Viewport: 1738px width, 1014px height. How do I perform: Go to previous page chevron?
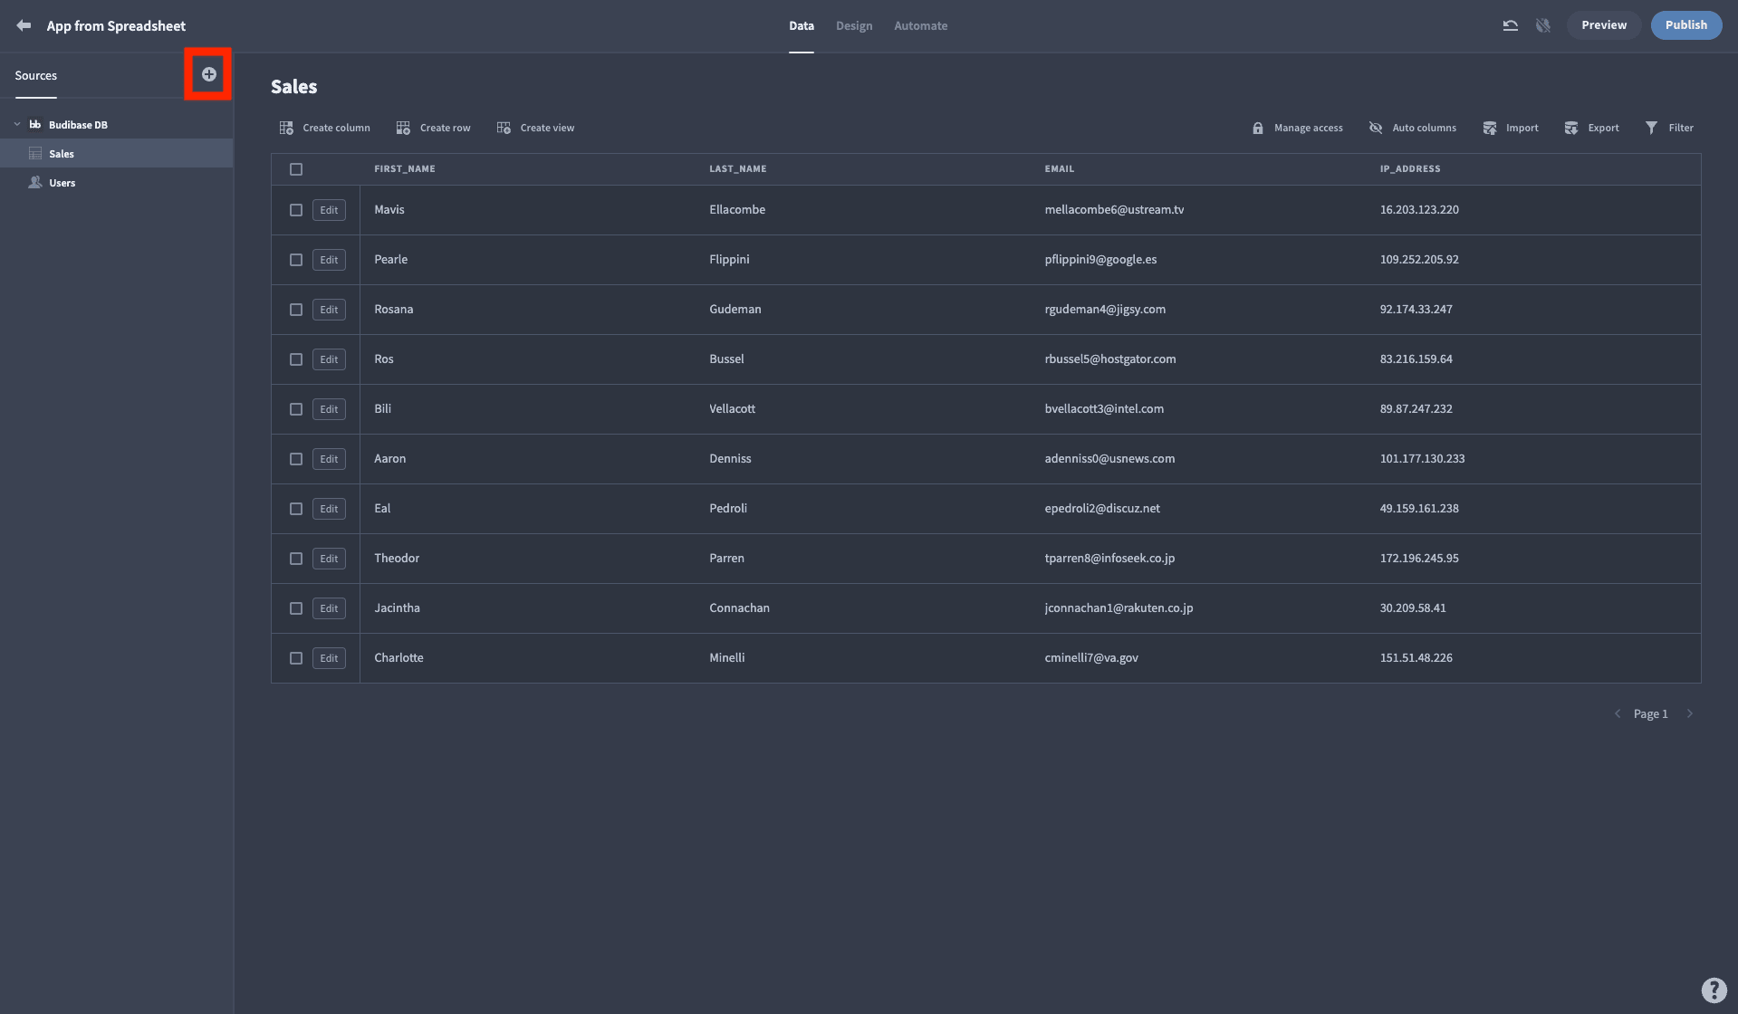pos(1617,713)
